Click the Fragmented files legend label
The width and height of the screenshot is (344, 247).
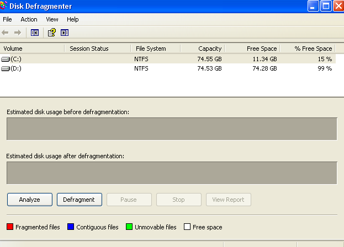(38, 227)
